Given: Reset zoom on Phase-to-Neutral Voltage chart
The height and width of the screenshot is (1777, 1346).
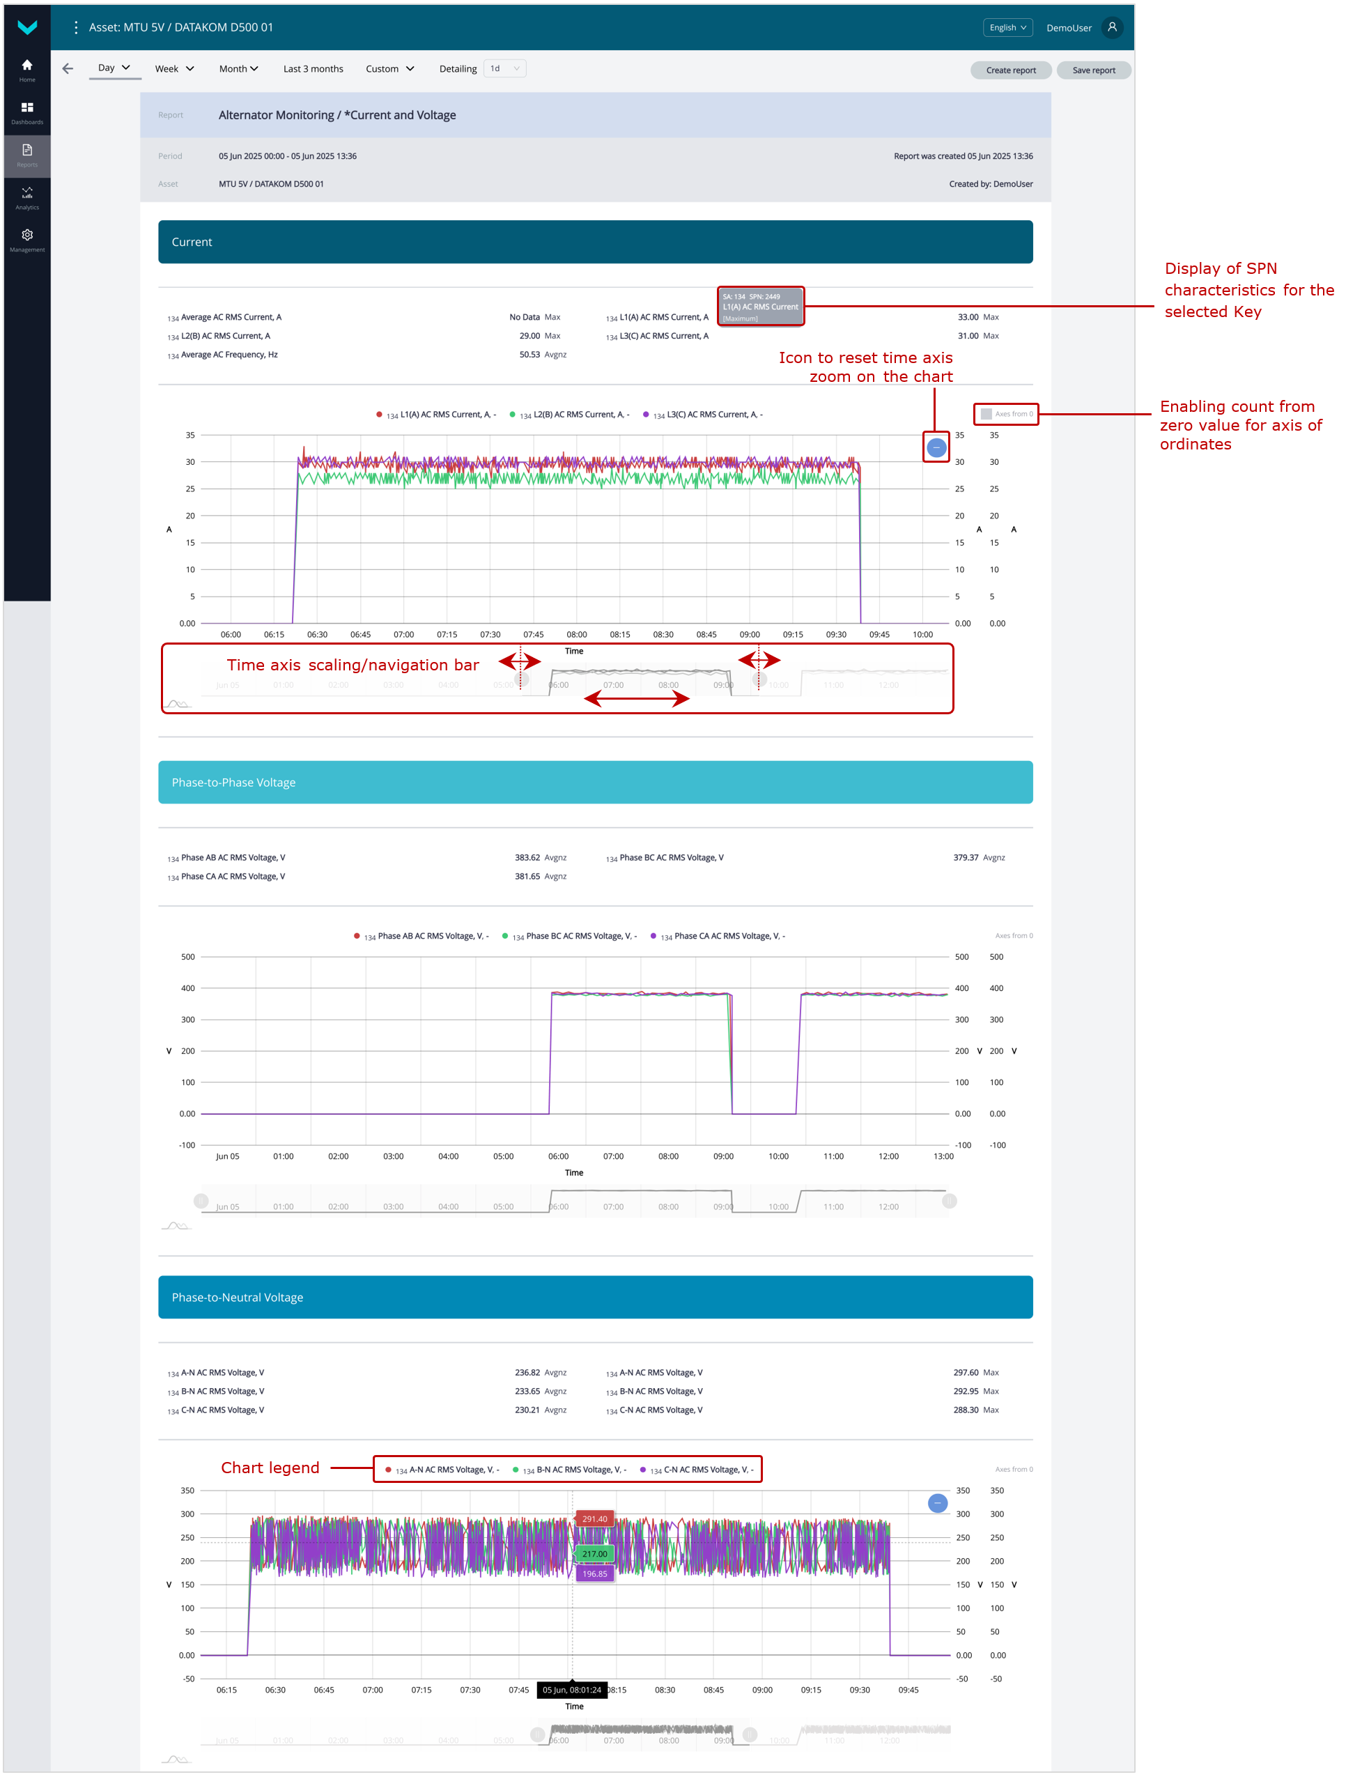Looking at the screenshot, I should tap(937, 1503).
